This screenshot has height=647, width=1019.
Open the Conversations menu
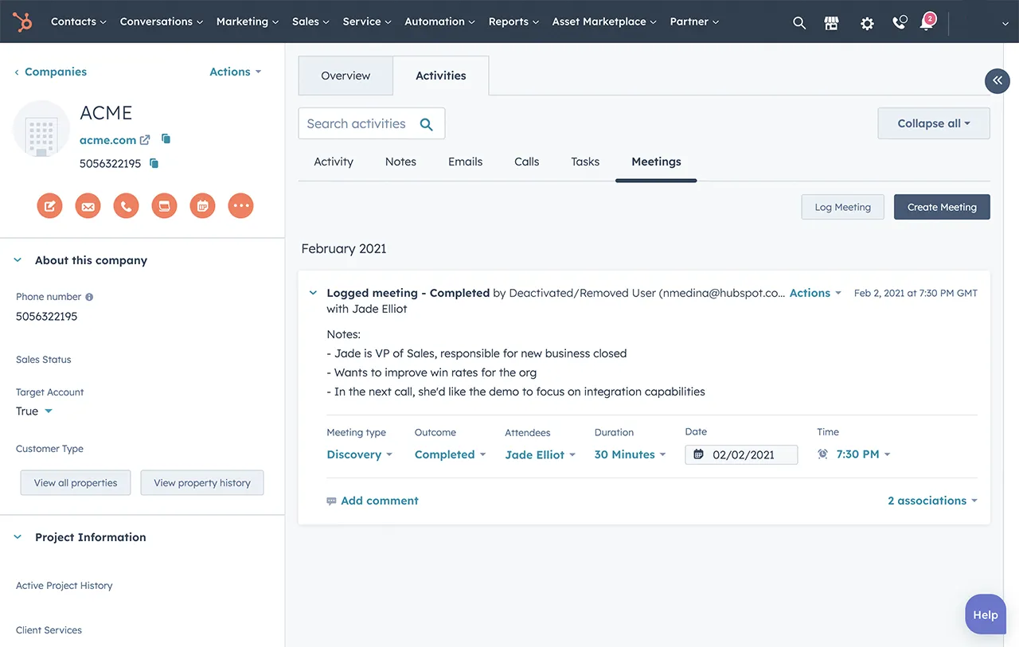(162, 21)
